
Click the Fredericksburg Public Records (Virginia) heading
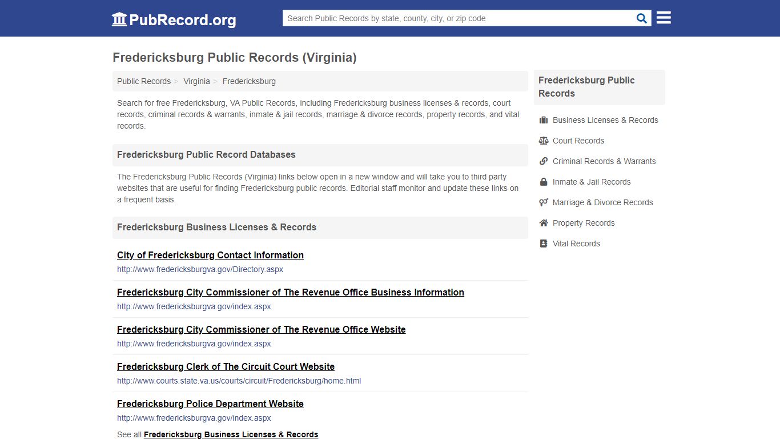pyautogui.click(x=235, y=57)
